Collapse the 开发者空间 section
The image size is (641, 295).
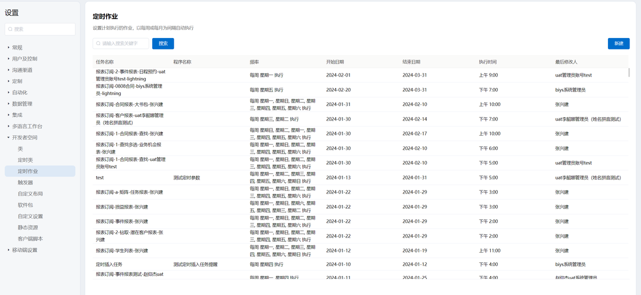[x=25, y=137]
